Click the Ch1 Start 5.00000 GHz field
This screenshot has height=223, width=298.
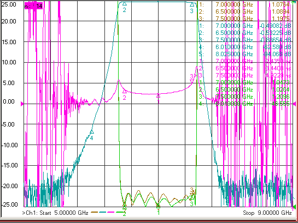pyautogui.click(x=55, y=213)
